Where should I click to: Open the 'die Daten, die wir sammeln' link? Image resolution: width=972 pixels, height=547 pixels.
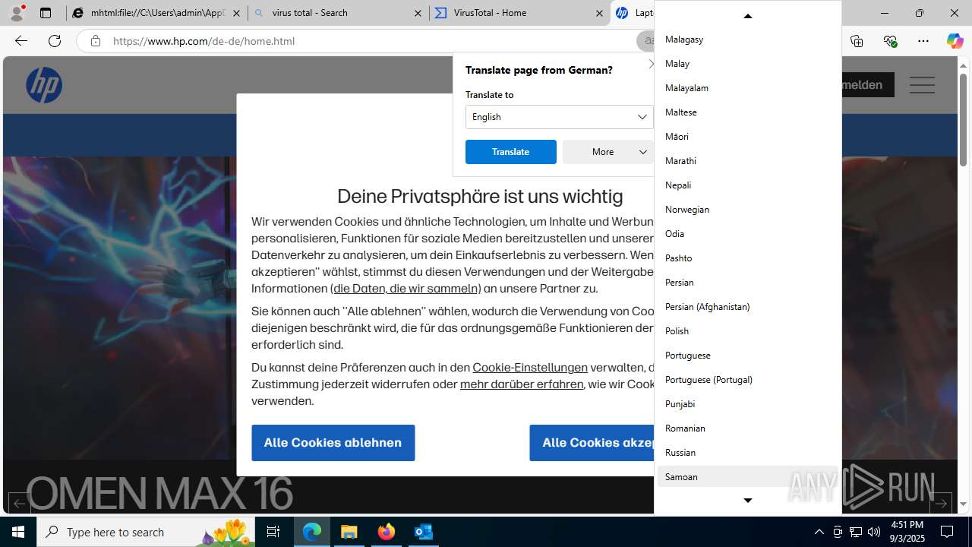click(406, 289)
